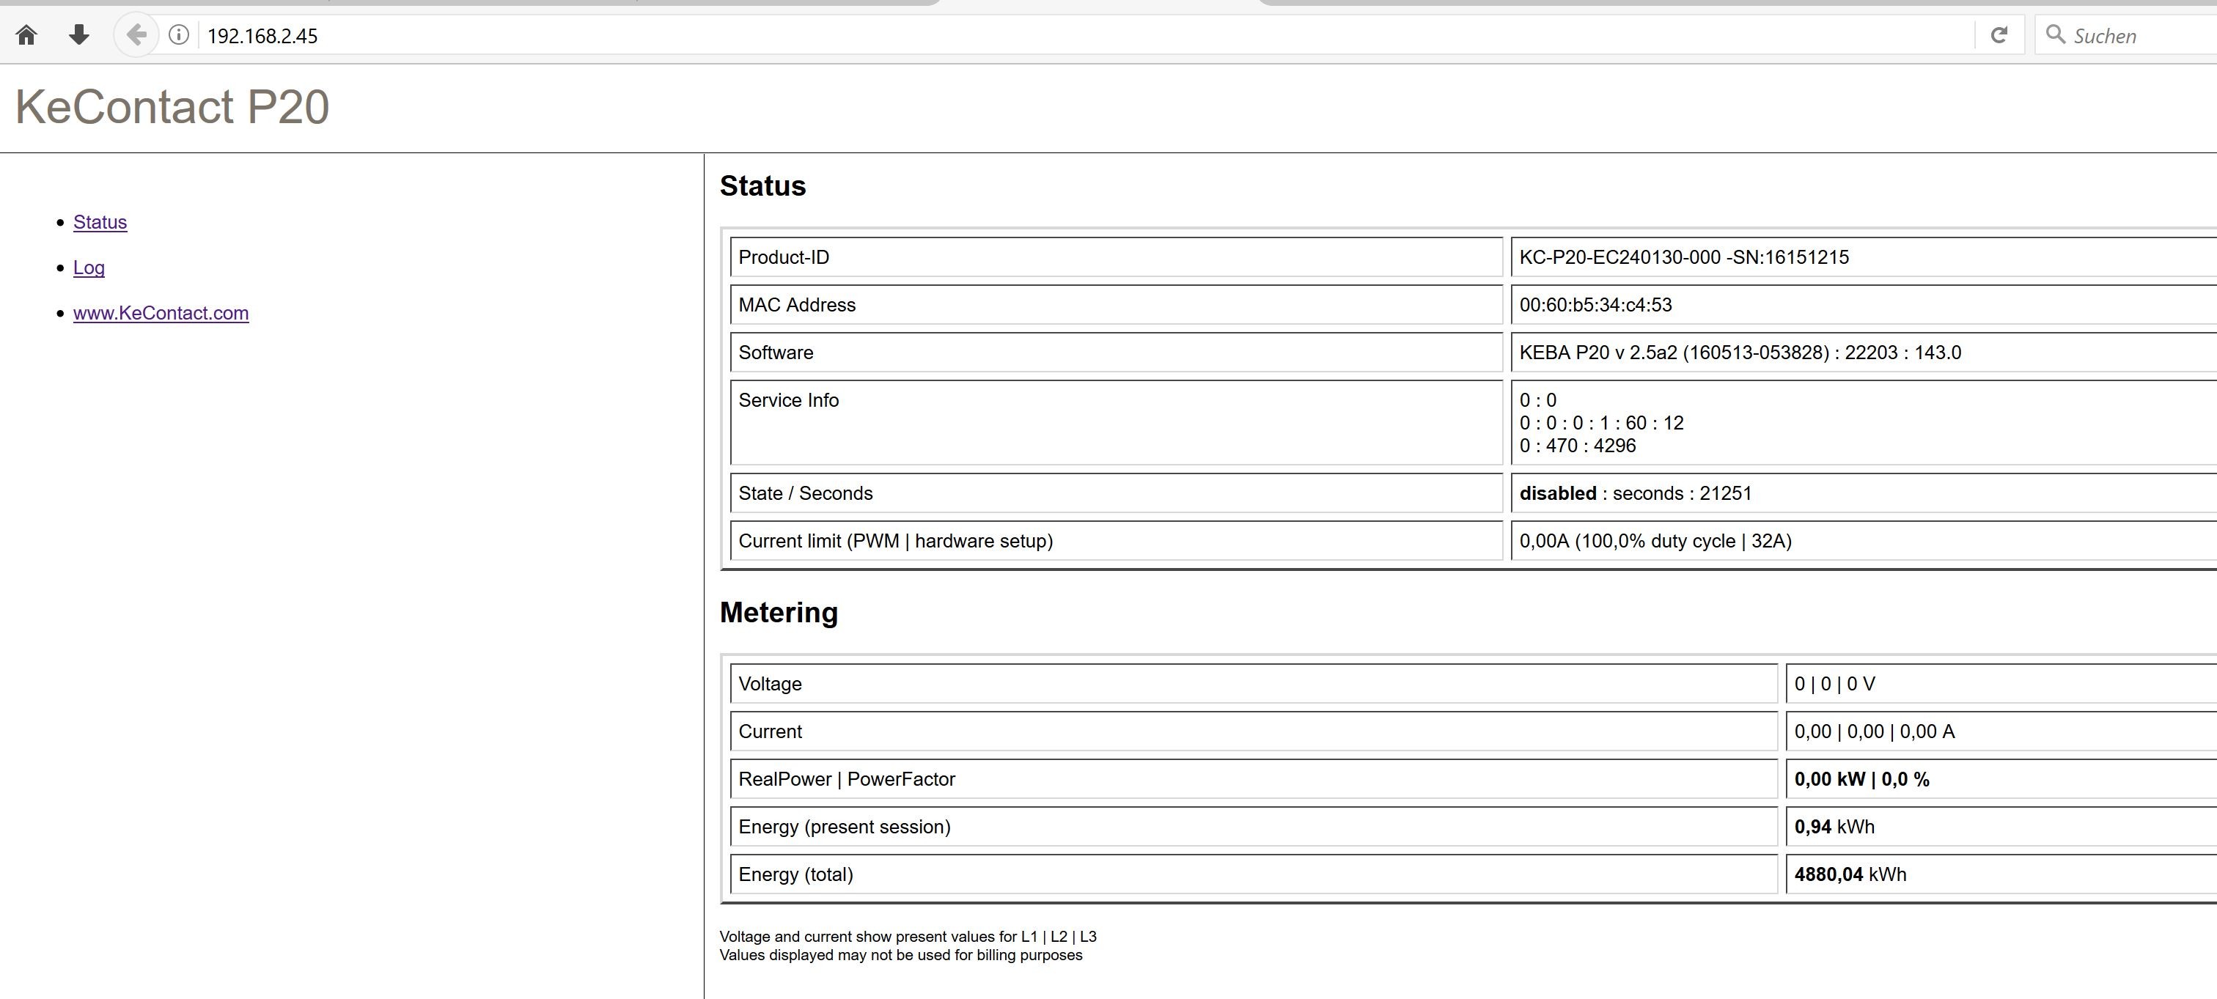Viewport: 2217px width, 999px height.
Task: Click the Product-ID value cell
Action: (1683, 257)
